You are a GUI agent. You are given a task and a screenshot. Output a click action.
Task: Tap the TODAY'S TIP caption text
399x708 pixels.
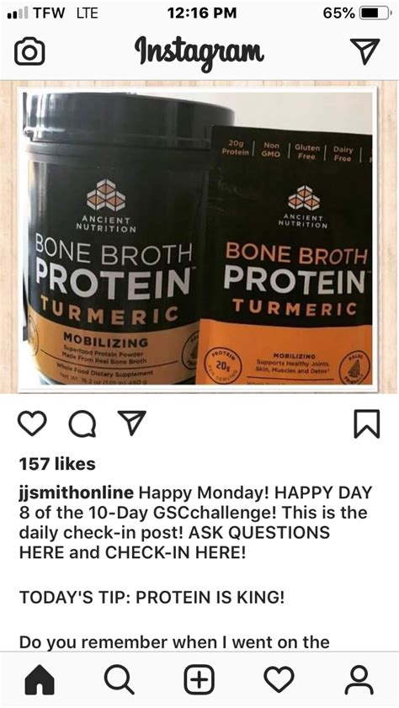[152, 598]
